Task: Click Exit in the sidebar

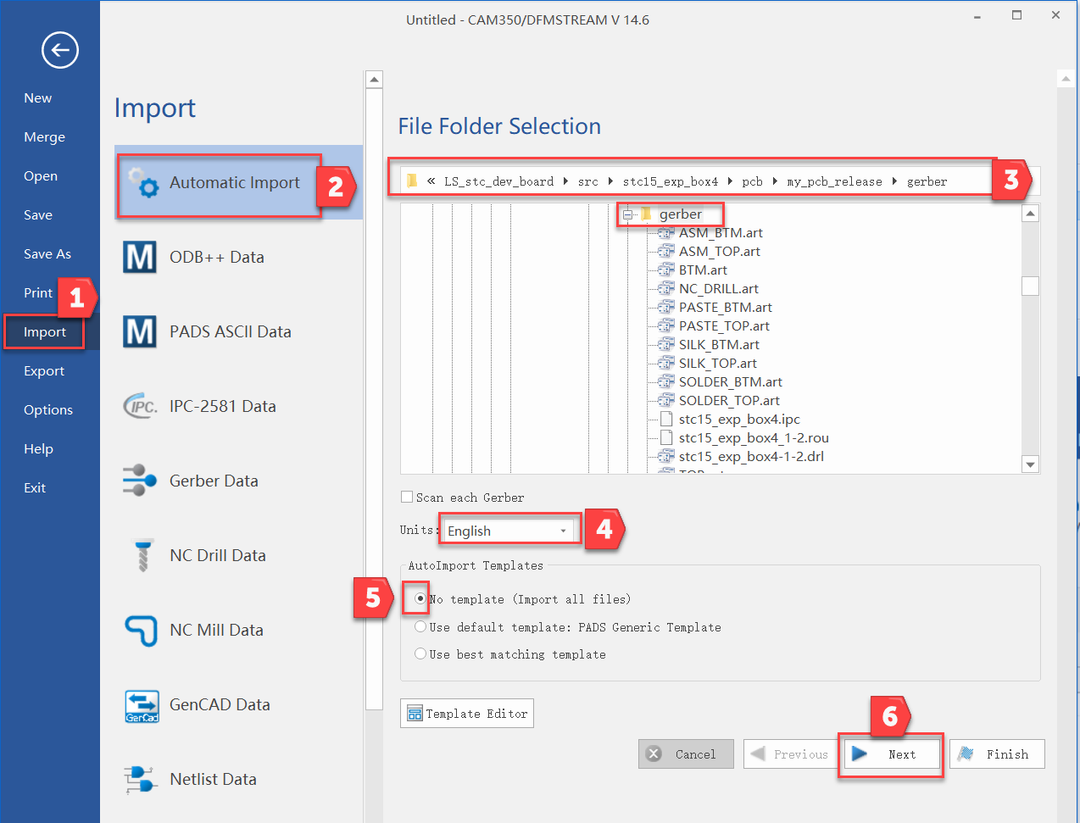Action: [35, 488]
